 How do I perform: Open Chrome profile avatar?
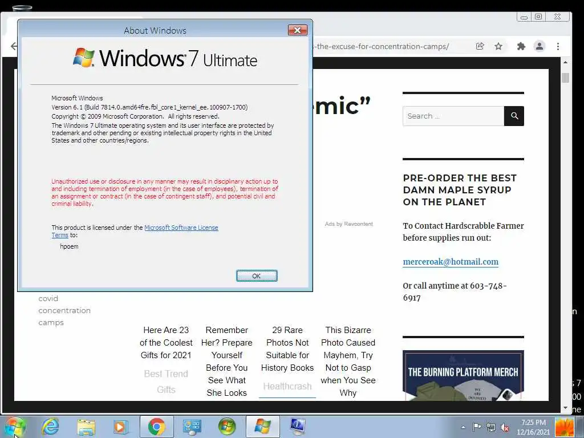click(540, 46)
